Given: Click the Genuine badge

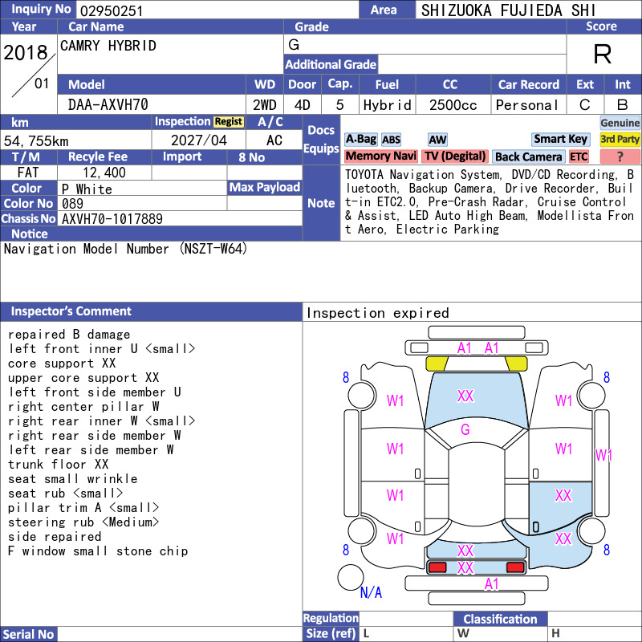Looking at the screenshot, I should click(x=620, y=123).
